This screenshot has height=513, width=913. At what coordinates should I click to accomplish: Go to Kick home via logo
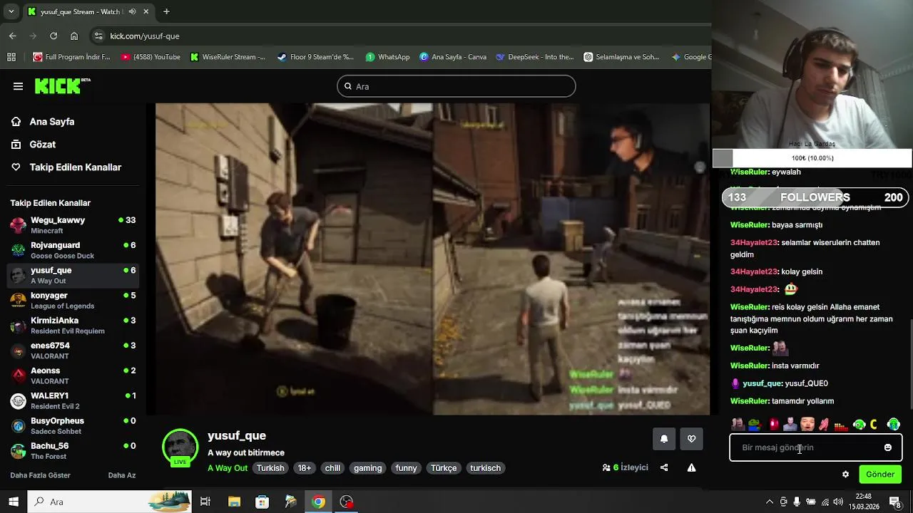pyautogui.click(x=63, y=85)
